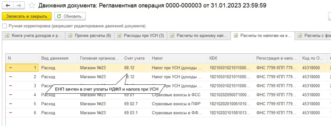Click Страховые взносы в ФСС cell

[x=178, y=95]
